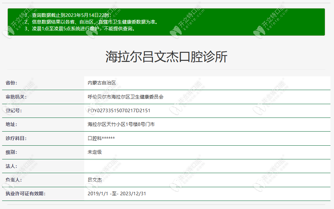The height and width of the screenshot is (209, 334).
Task: Select the value 未定级
Action: [x=94, y=152]
